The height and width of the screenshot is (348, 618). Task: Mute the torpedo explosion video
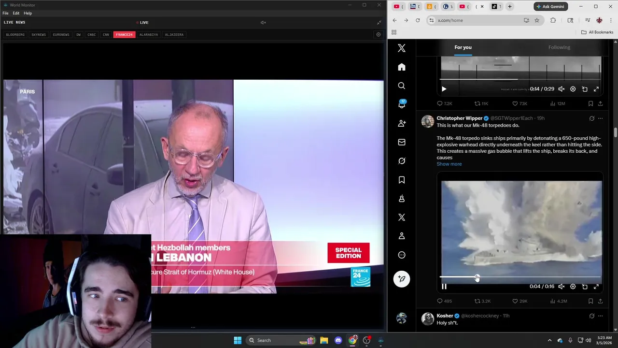561,287
